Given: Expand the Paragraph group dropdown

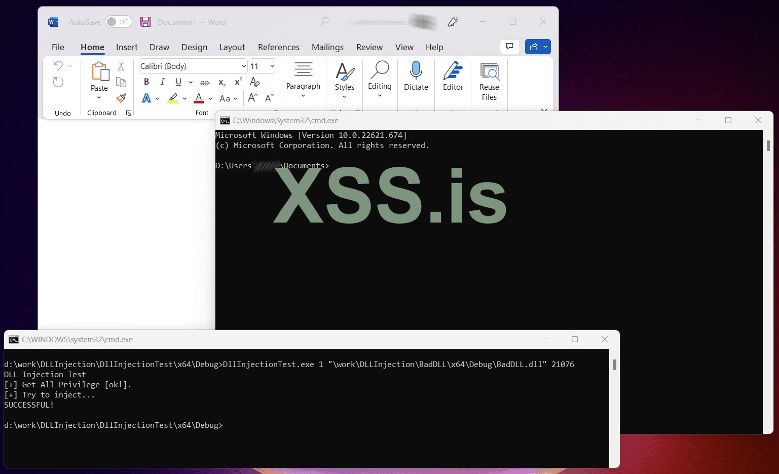Looking at the screenshot, I should click(x=303, y=96).
